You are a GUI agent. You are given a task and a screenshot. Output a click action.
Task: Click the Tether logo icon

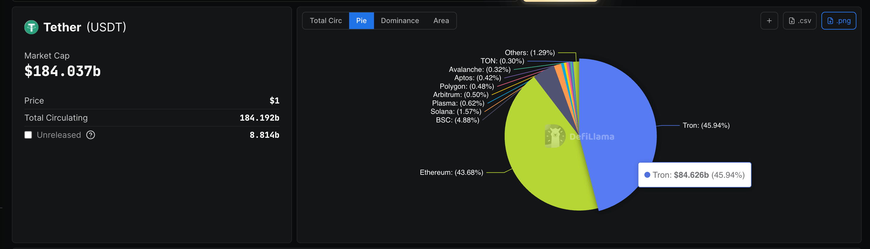coord(31,27)
